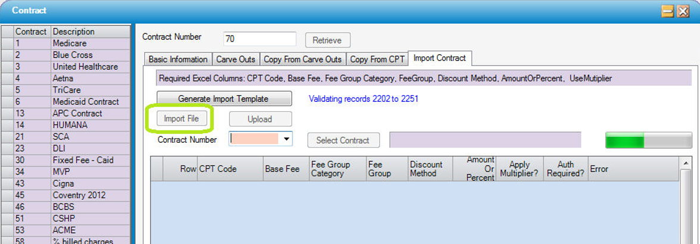Image resolution: width=700 pixels, height=244 pixels.
Task: Select the Import Contract tab
Action: coord(440,58)
